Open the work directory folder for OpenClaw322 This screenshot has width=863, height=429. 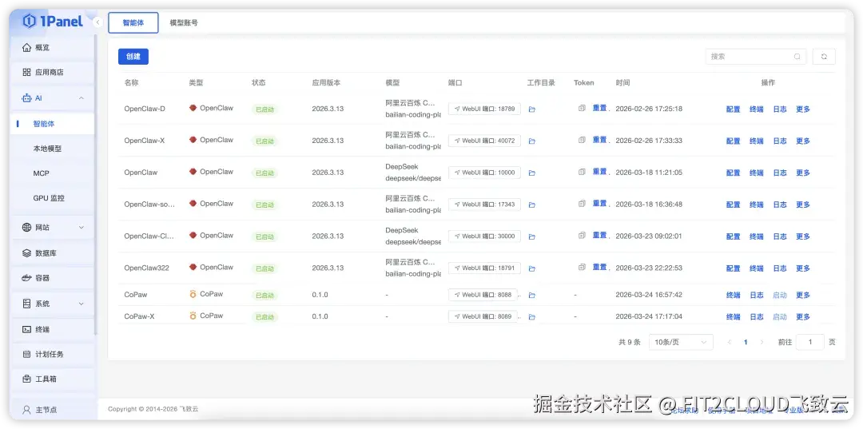[531, 269]
